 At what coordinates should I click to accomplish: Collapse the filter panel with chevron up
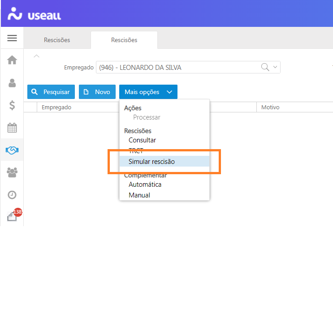[x=37, y=56]
